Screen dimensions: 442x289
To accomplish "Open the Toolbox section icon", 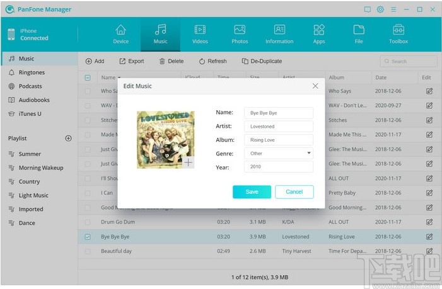I will (x=398, y=30).
